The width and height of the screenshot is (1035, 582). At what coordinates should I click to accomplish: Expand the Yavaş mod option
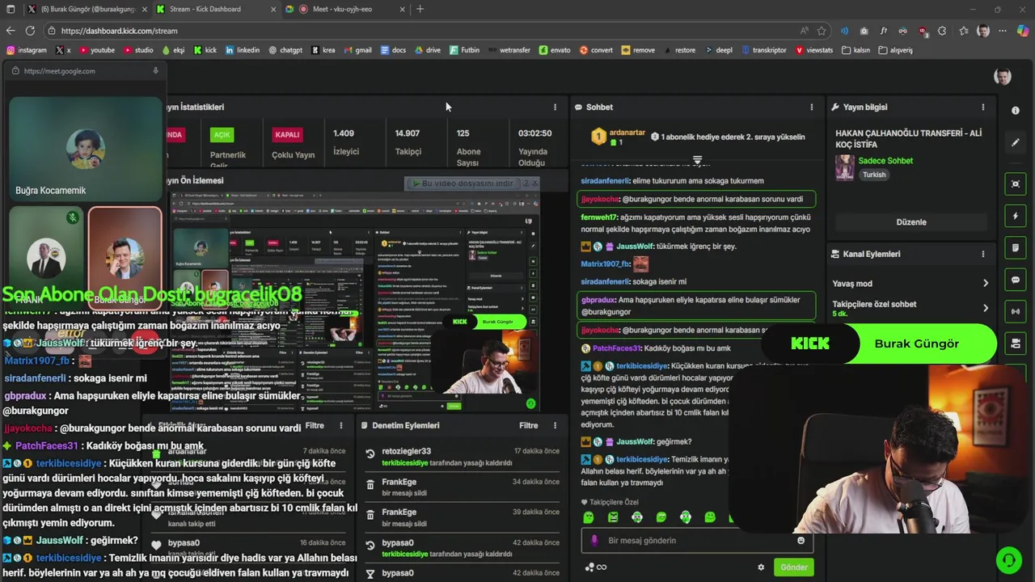click(x=910, y=284)
